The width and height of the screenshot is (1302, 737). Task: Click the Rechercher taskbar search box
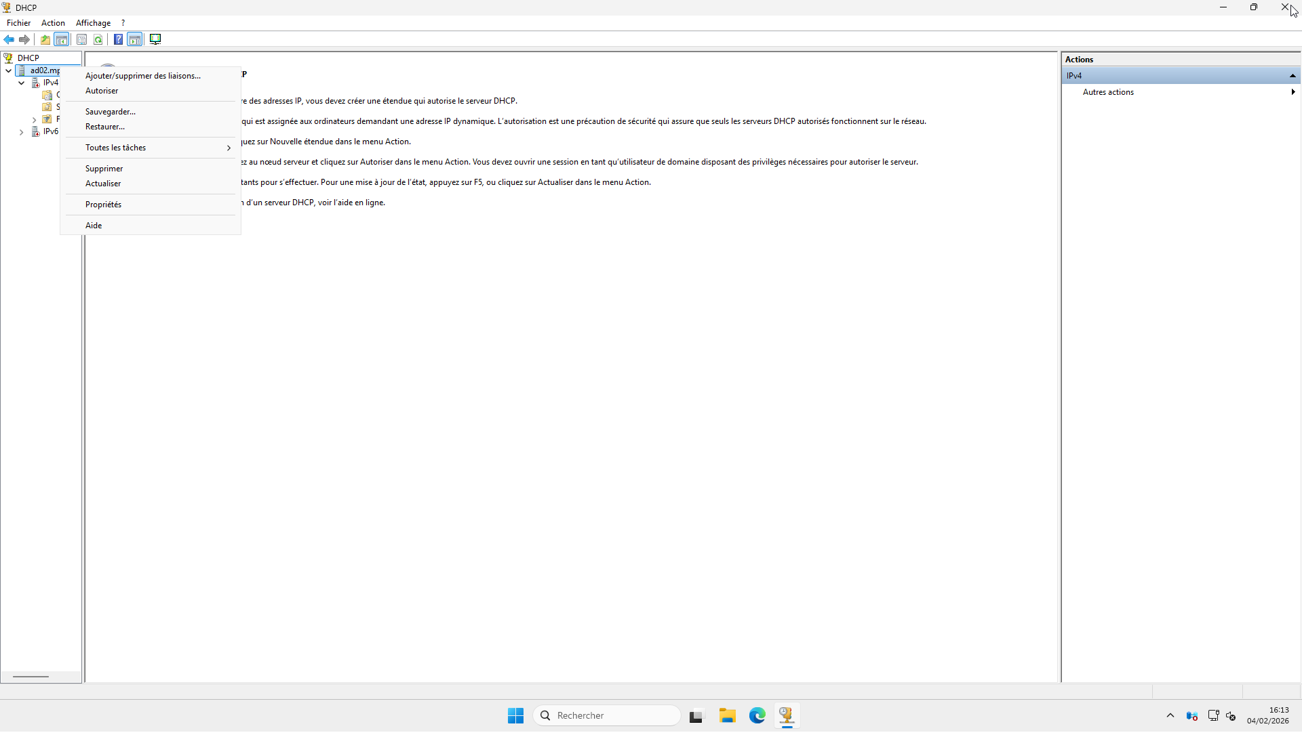point(607,715)
